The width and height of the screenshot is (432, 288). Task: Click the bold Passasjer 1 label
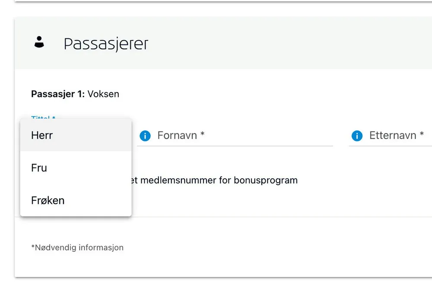click(58, 94)
